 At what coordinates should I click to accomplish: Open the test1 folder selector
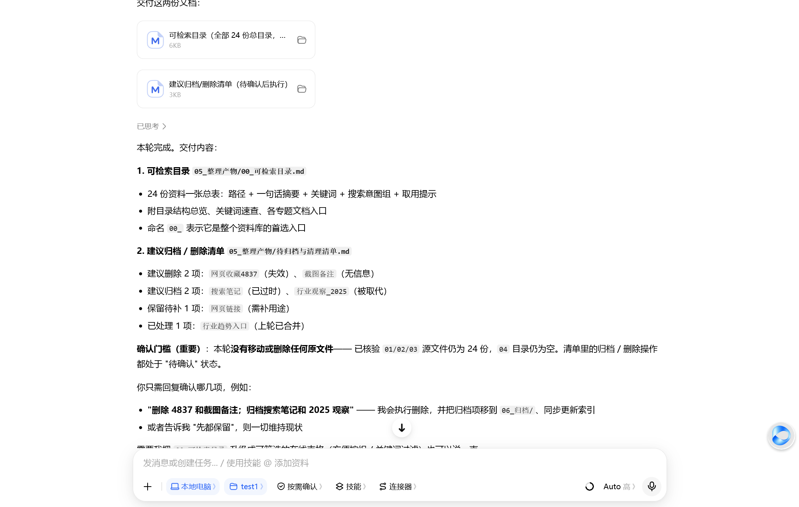[x=246, y=487]
